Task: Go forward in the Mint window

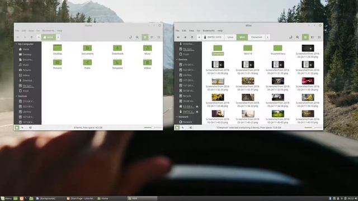Action: click(x=185, y=37)
